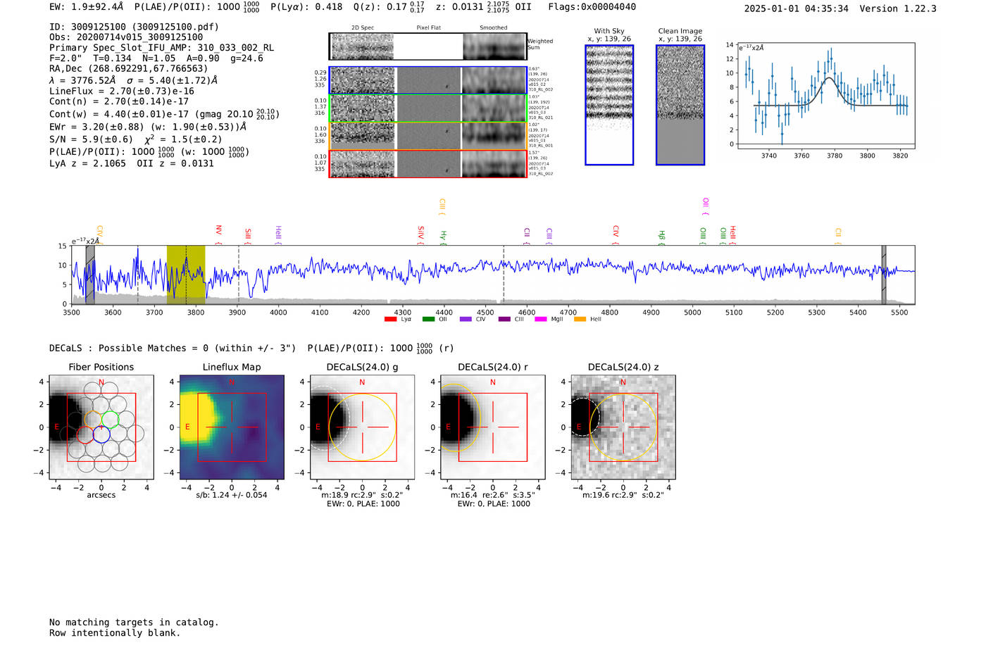Click the Obs: 20200714v015_3009125100 line
Screen dimensions: 986x671
(126, 37)
